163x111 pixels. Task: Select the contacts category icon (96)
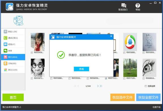pyautogui.click(x=5, y=32)
